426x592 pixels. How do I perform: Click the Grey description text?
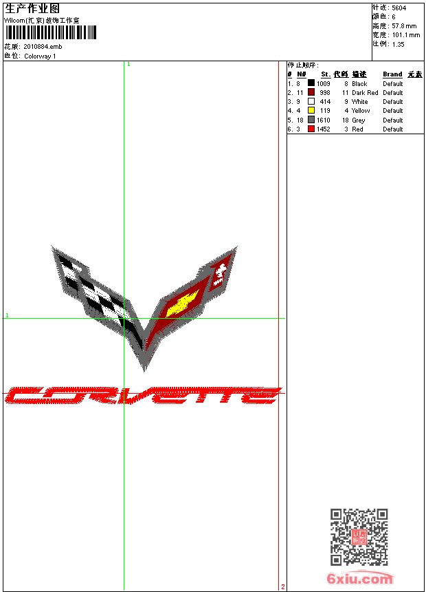359,120
